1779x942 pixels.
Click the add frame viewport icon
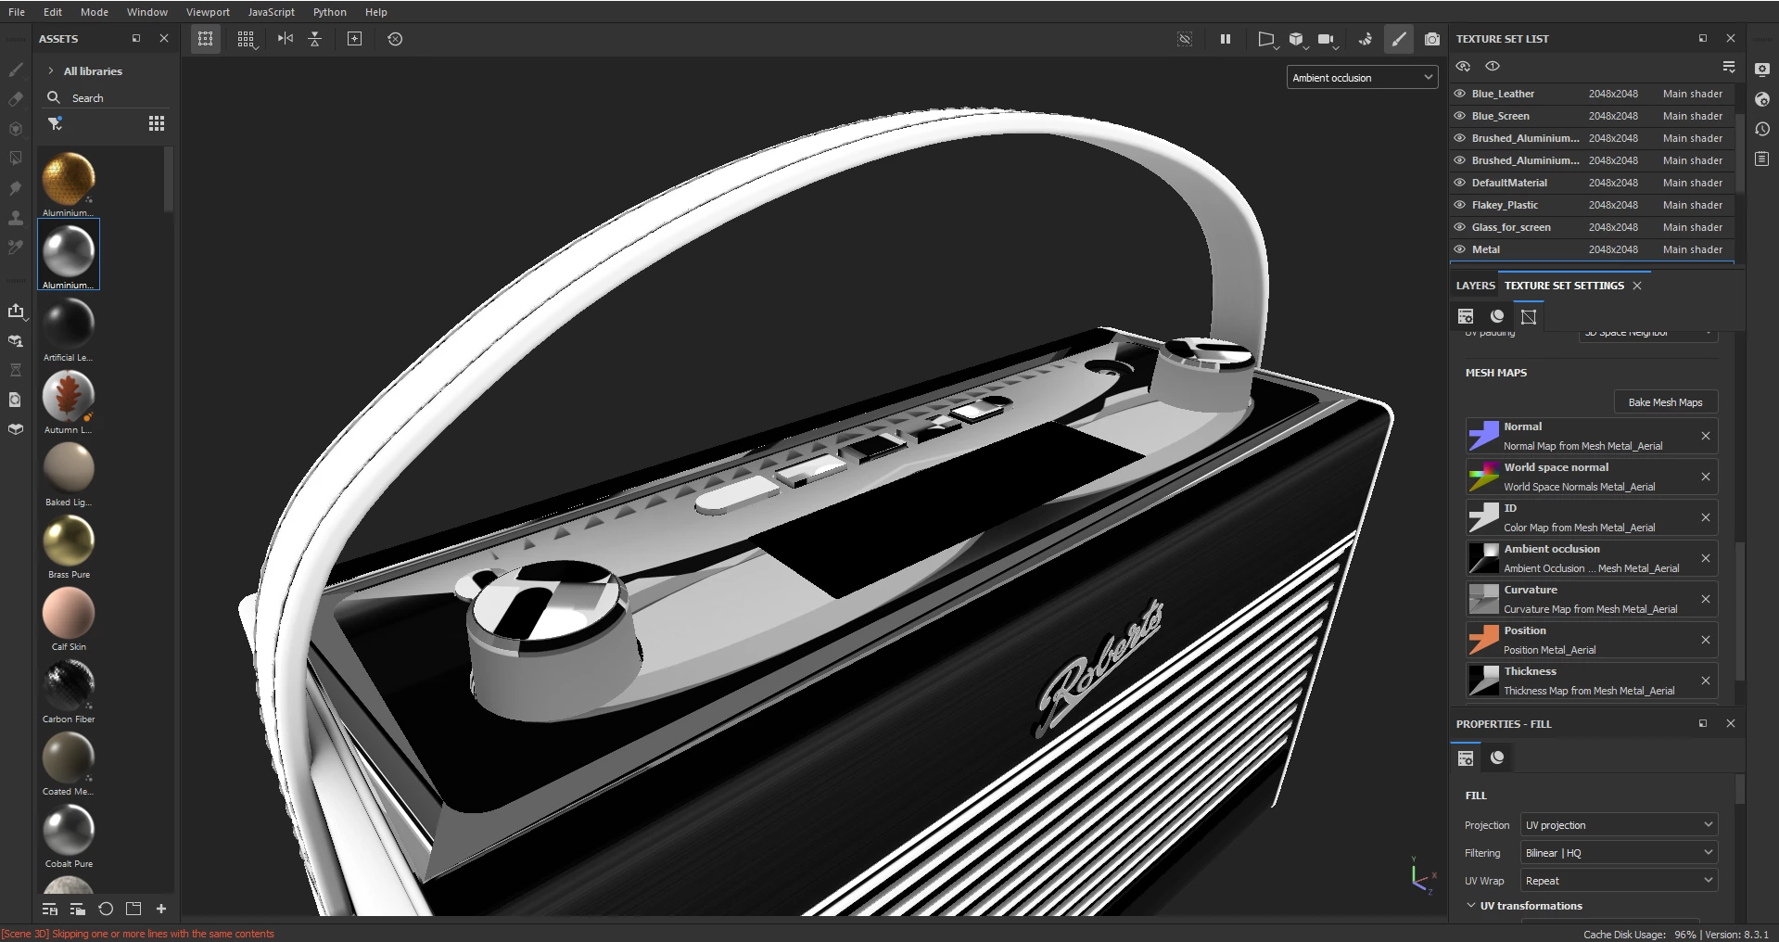point(354,39)
